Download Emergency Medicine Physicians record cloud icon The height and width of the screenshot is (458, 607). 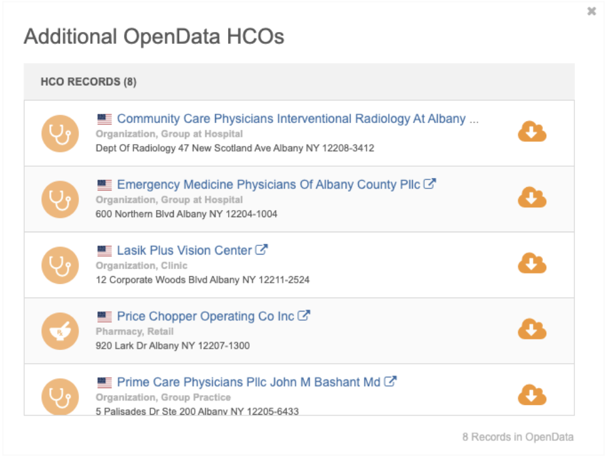532,198
